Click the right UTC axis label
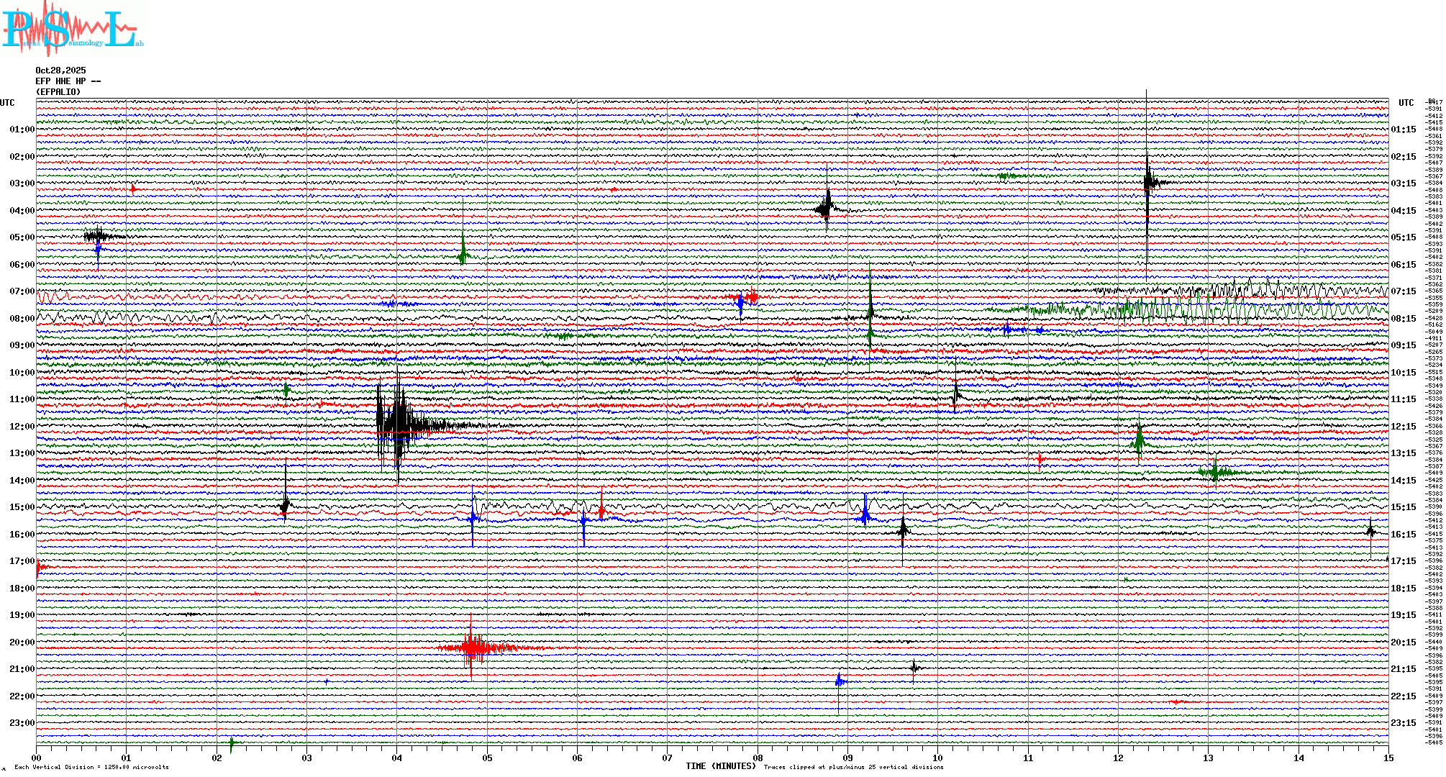 point(1406,103)
